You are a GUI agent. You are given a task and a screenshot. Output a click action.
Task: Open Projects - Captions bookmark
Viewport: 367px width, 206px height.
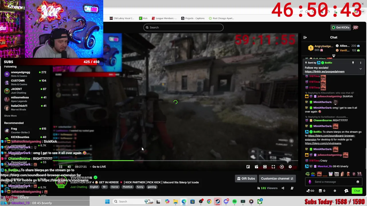click(193, 18)
